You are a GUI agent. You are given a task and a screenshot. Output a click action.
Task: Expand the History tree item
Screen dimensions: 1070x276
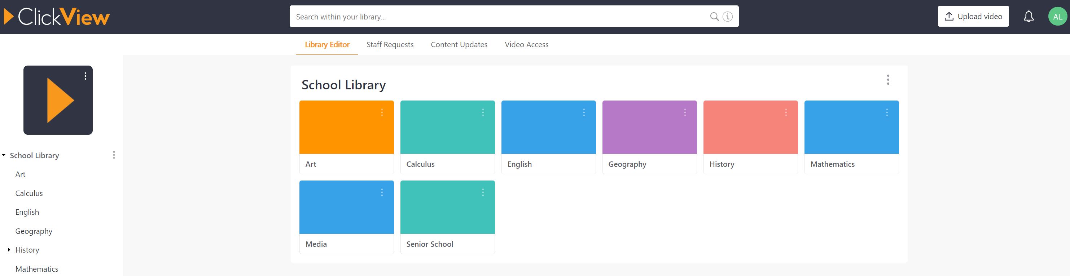coord(9,250)
